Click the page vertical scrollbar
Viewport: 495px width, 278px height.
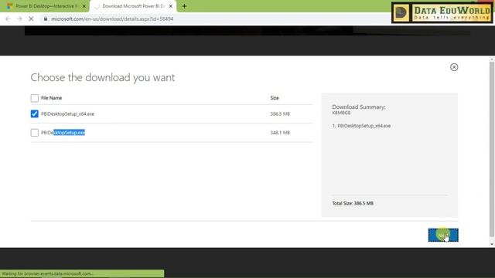click(492, 149)
